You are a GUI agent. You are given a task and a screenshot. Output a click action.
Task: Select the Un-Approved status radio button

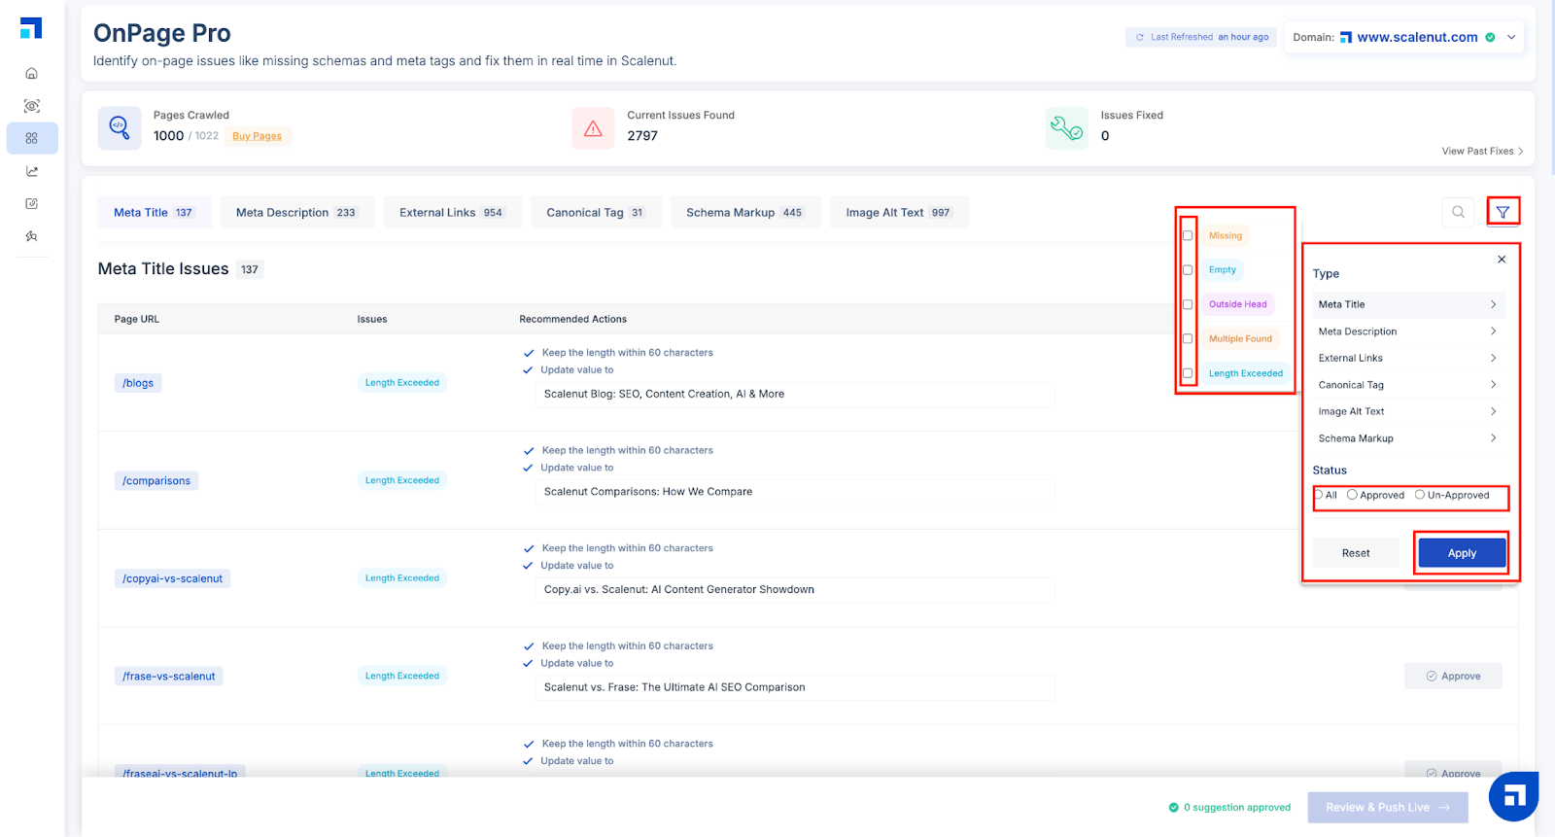pyautogui.click(x=1420, y=495)
